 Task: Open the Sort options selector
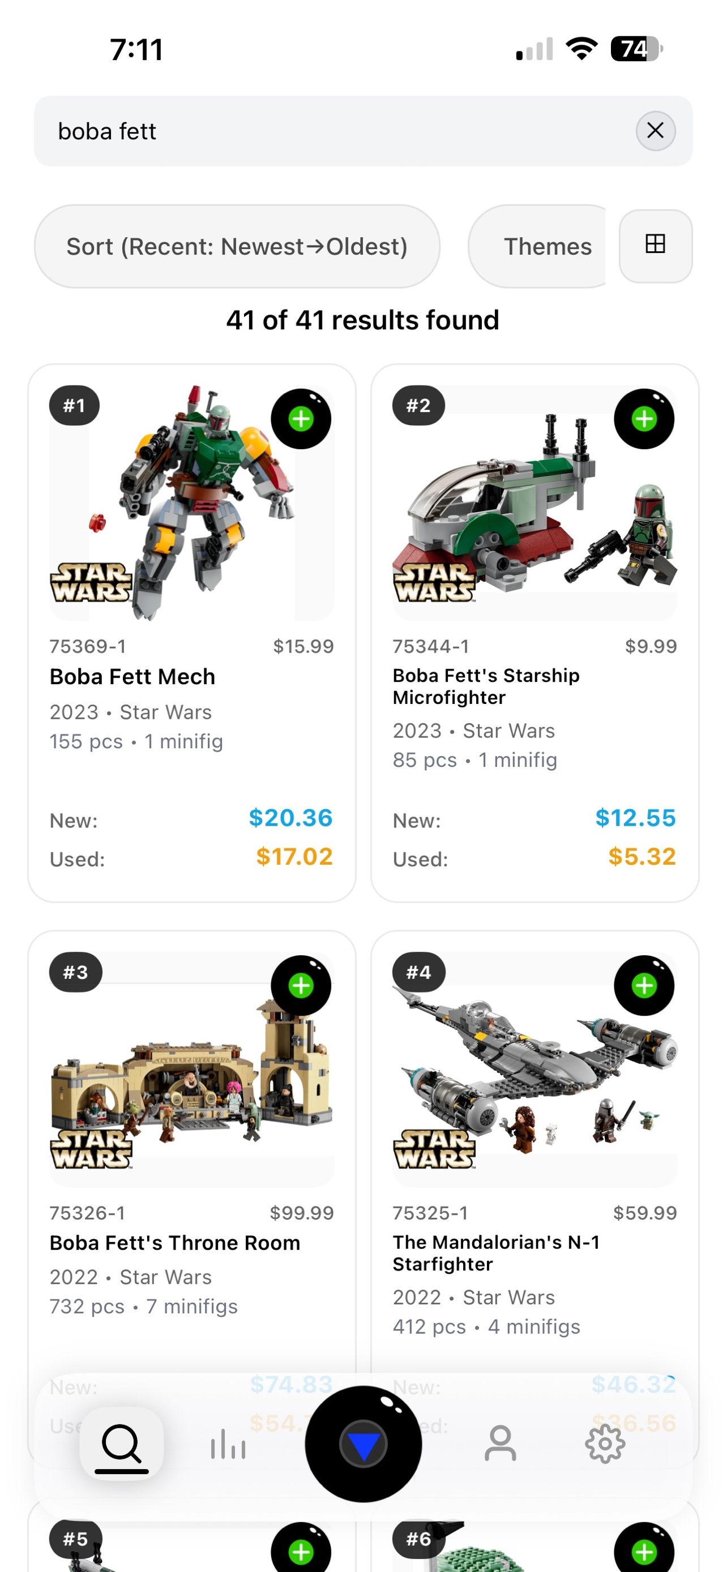point(237,246)
